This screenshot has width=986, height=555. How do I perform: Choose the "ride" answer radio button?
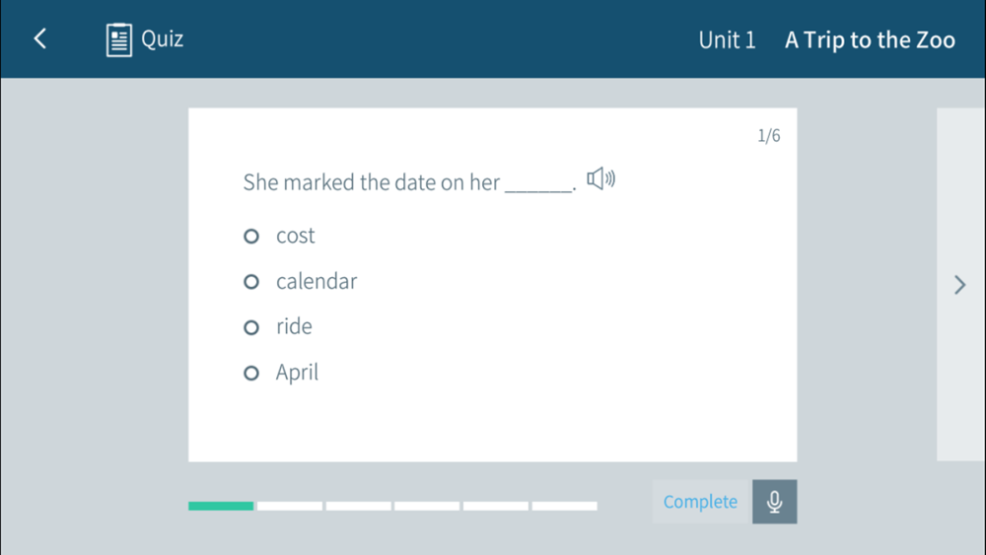(x=251, y=327)
